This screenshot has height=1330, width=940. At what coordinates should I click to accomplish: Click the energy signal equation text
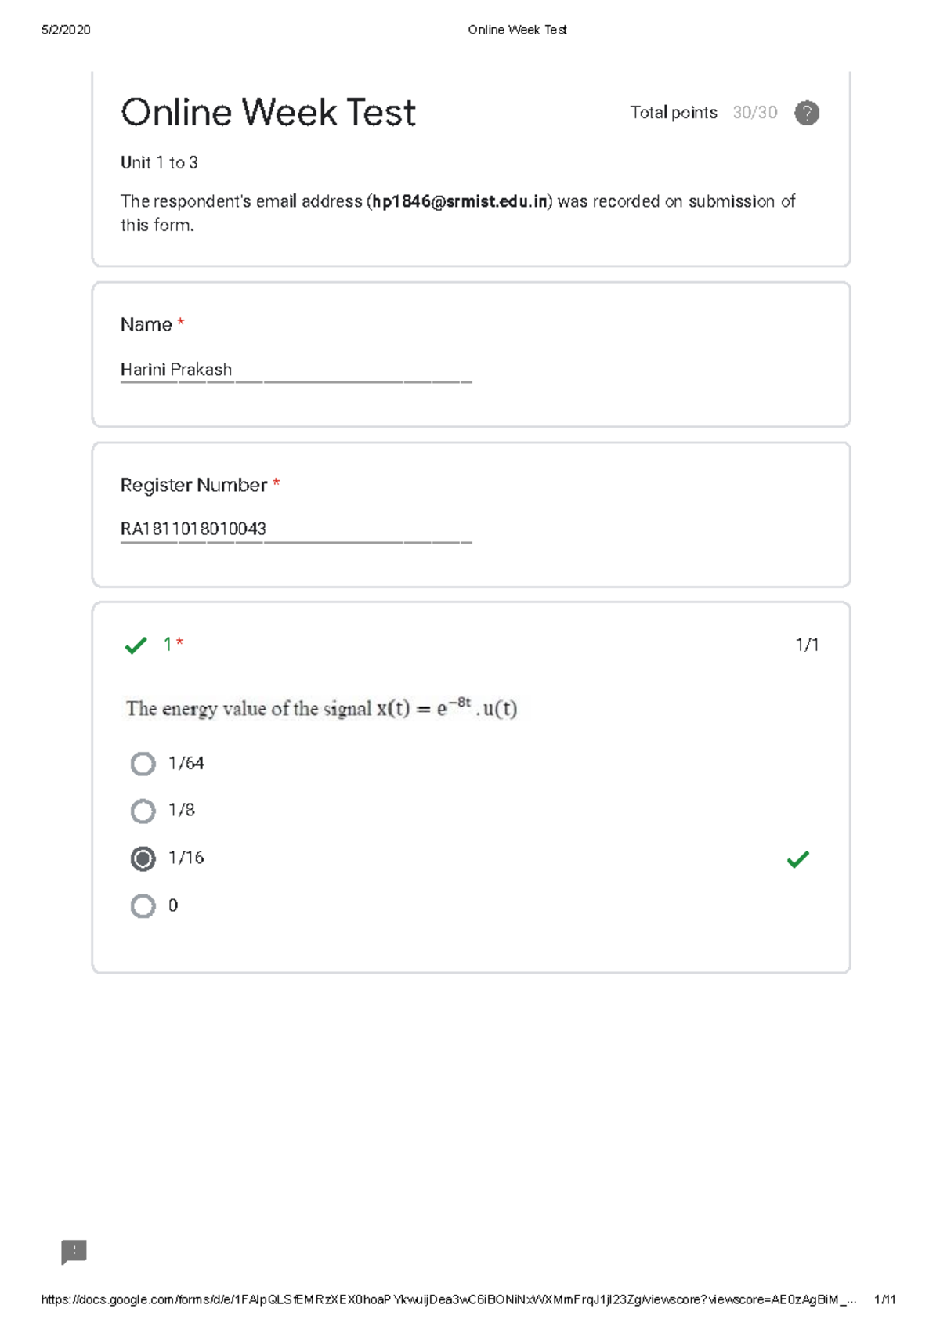321,708
